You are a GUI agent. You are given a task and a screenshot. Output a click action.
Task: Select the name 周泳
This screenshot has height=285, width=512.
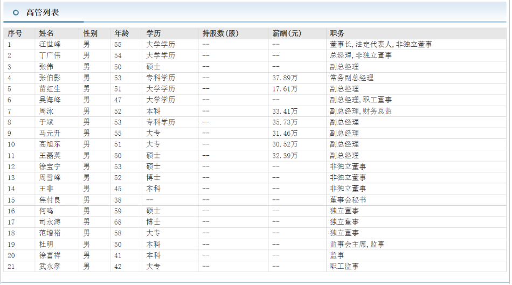click(46, 111)
